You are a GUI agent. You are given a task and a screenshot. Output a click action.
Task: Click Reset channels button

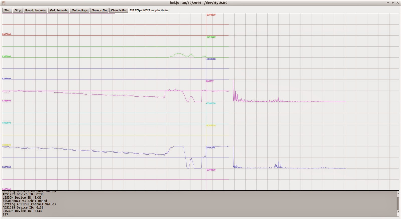click(35, 10)
